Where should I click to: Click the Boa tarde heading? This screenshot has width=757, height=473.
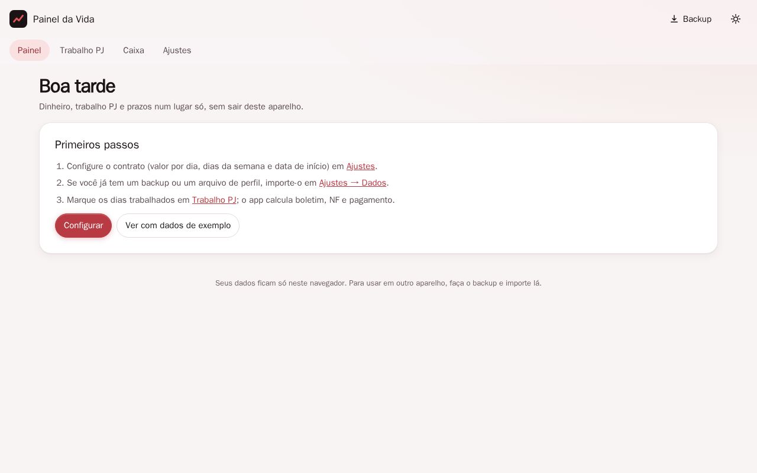tap(77, 86)
